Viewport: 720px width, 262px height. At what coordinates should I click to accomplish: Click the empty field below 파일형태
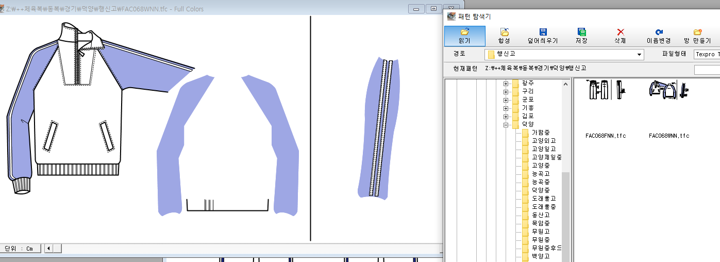(x=707, y=70)
